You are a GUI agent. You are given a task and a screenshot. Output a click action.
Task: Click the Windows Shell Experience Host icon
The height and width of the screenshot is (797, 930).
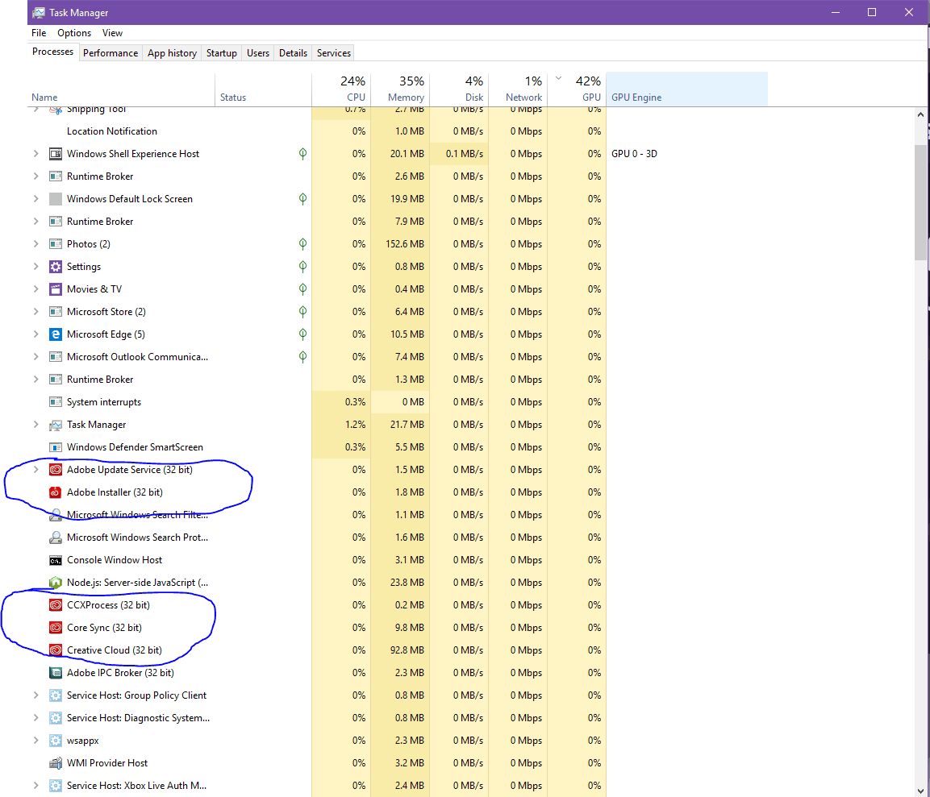pyautogui.click(x=55, y=154)
